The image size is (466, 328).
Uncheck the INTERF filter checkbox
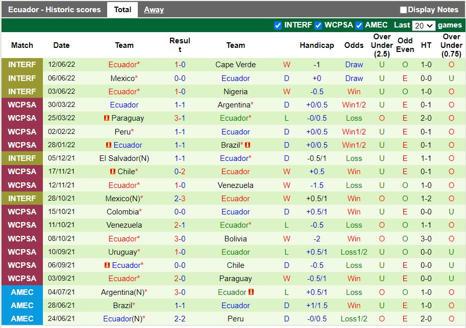click(x=278, y=25)
